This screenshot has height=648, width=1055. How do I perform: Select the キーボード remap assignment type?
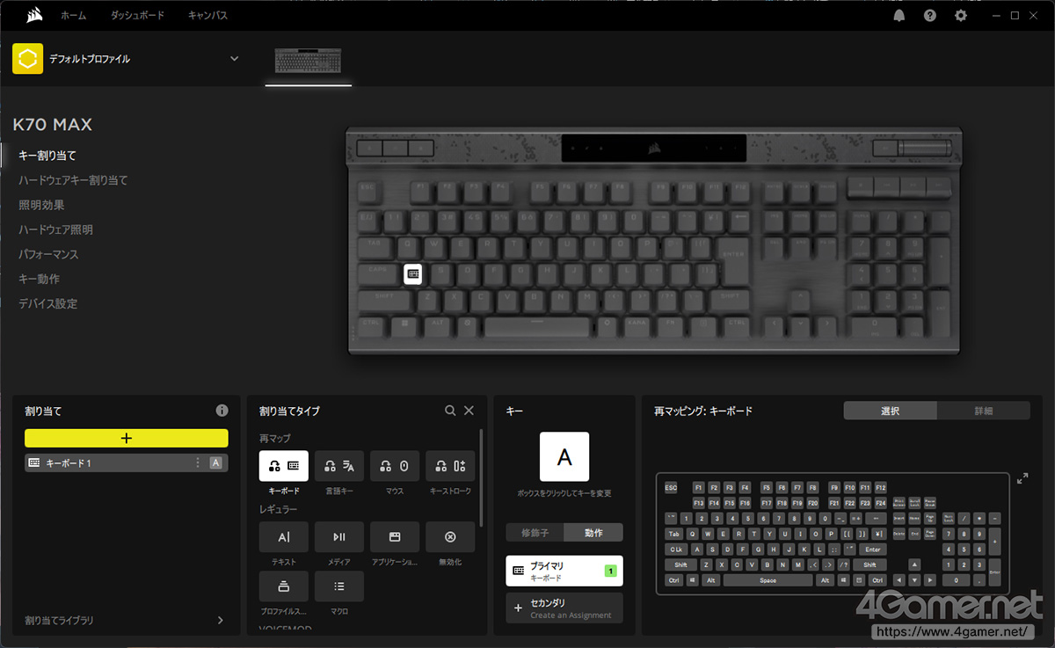[283, 466]
